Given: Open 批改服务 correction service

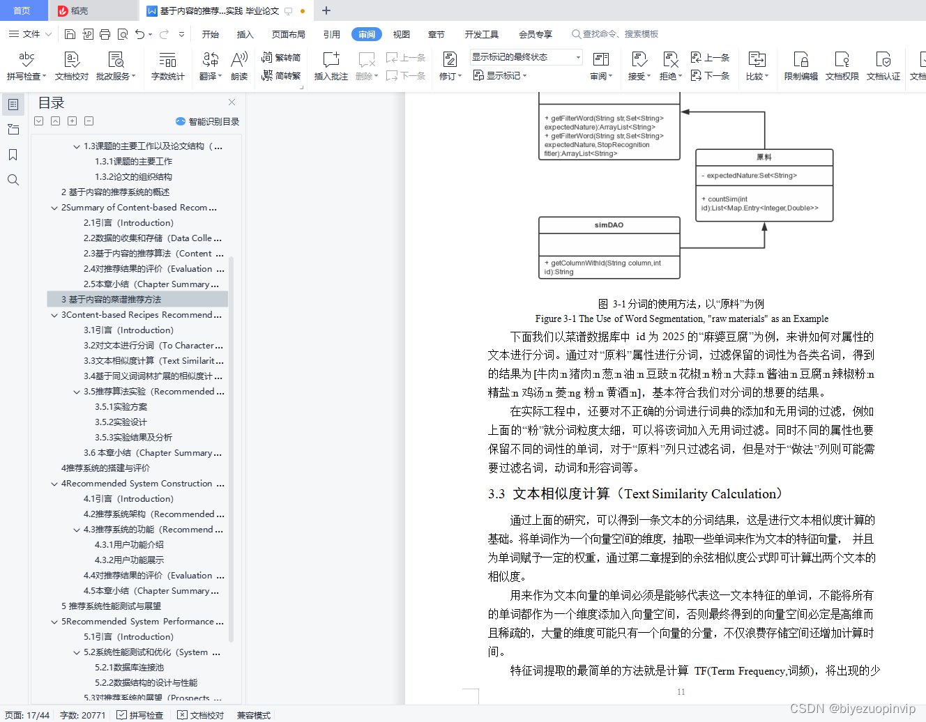Looking at the screenshot, I should pos(116,66).
